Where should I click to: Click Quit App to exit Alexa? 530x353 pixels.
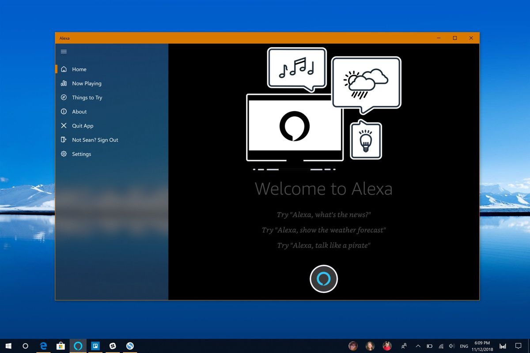82,126
